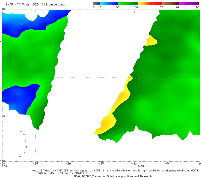Click the brown segment of the color scale

[x=170, y=3]
